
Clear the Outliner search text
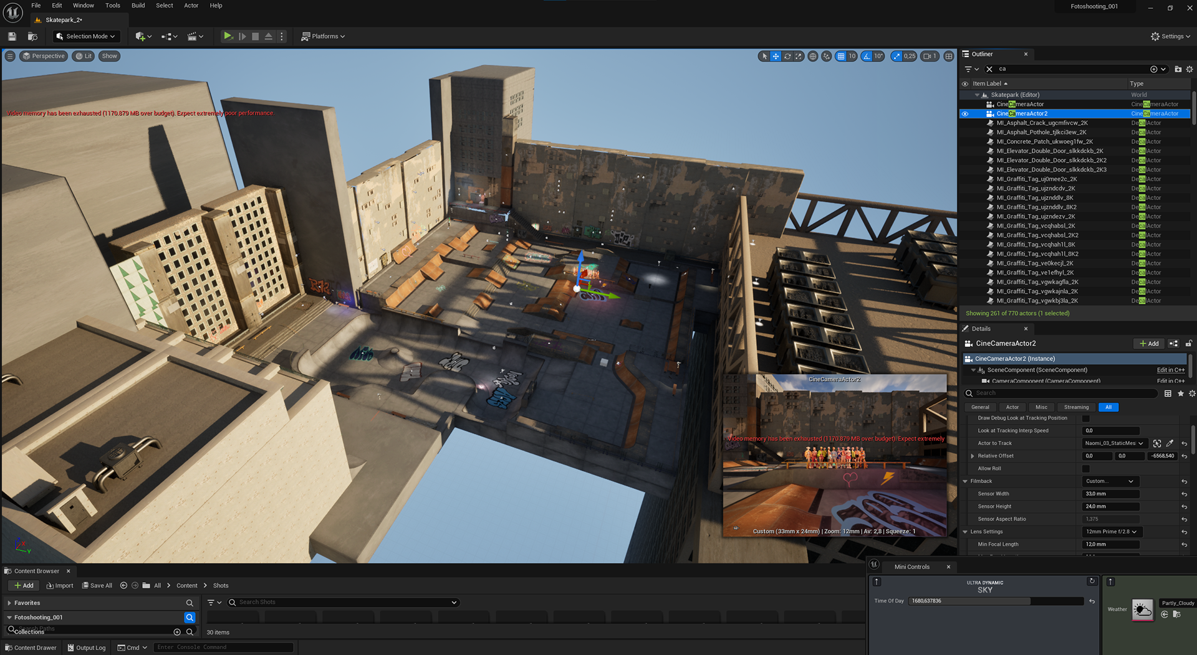point(989,69)
